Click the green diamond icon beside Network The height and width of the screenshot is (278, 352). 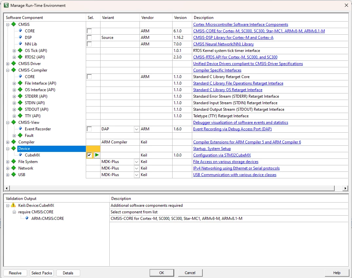[14, 168]
